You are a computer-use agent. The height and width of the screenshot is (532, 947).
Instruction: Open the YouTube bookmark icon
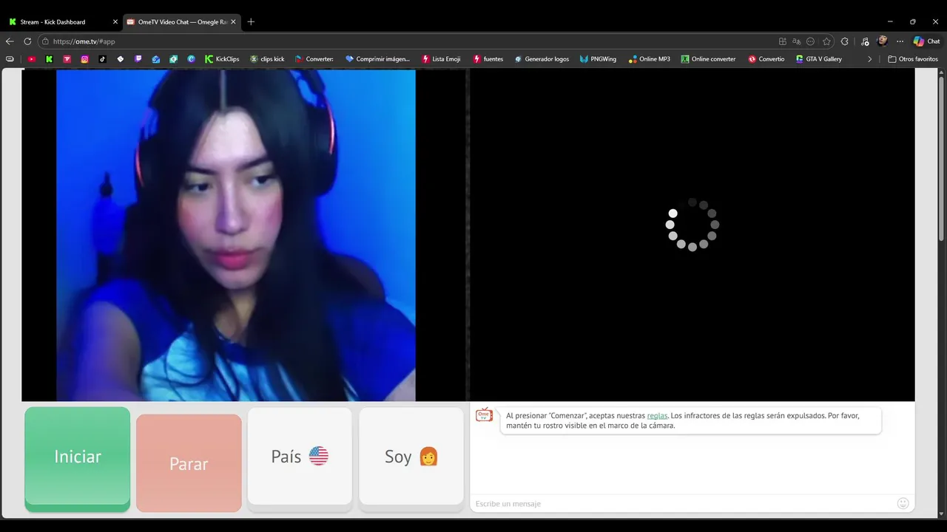click(x=31, y=59)
